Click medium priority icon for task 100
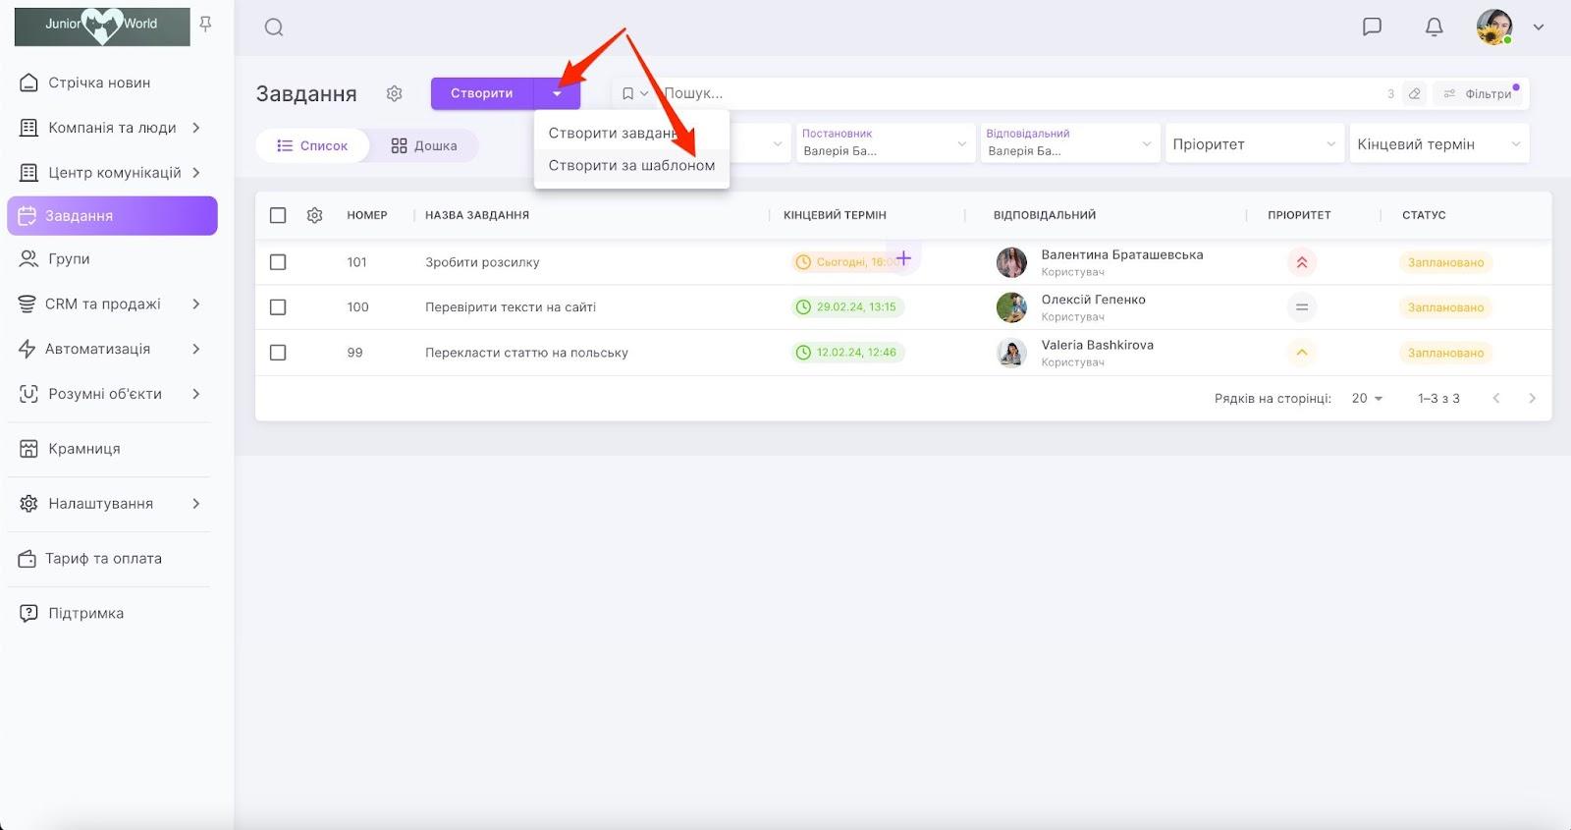Screen dimensions: 1571x830 pos(1302,307)
